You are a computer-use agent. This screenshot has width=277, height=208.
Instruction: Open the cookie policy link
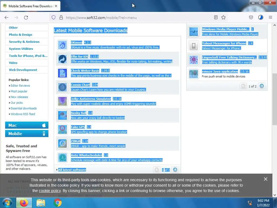[50, 191]
